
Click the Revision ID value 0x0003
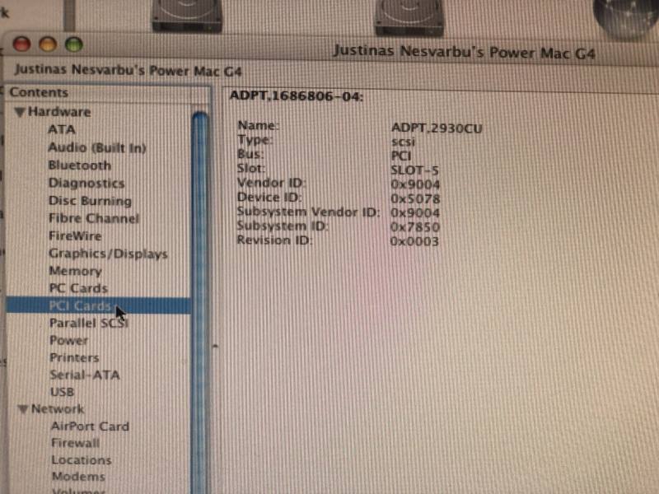[x=414, y=241]
